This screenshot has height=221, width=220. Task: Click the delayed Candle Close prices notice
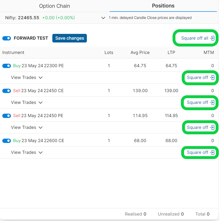point(150,18)
